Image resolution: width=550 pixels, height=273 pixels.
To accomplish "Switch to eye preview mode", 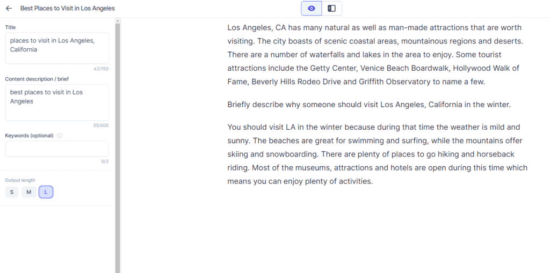I will 311,9.
